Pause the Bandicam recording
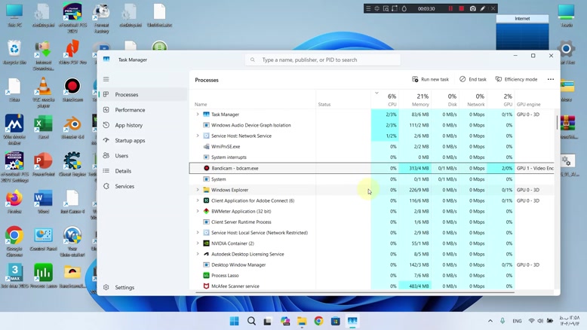Viewport: 587px width, 330px height. (x=451, y=8)
